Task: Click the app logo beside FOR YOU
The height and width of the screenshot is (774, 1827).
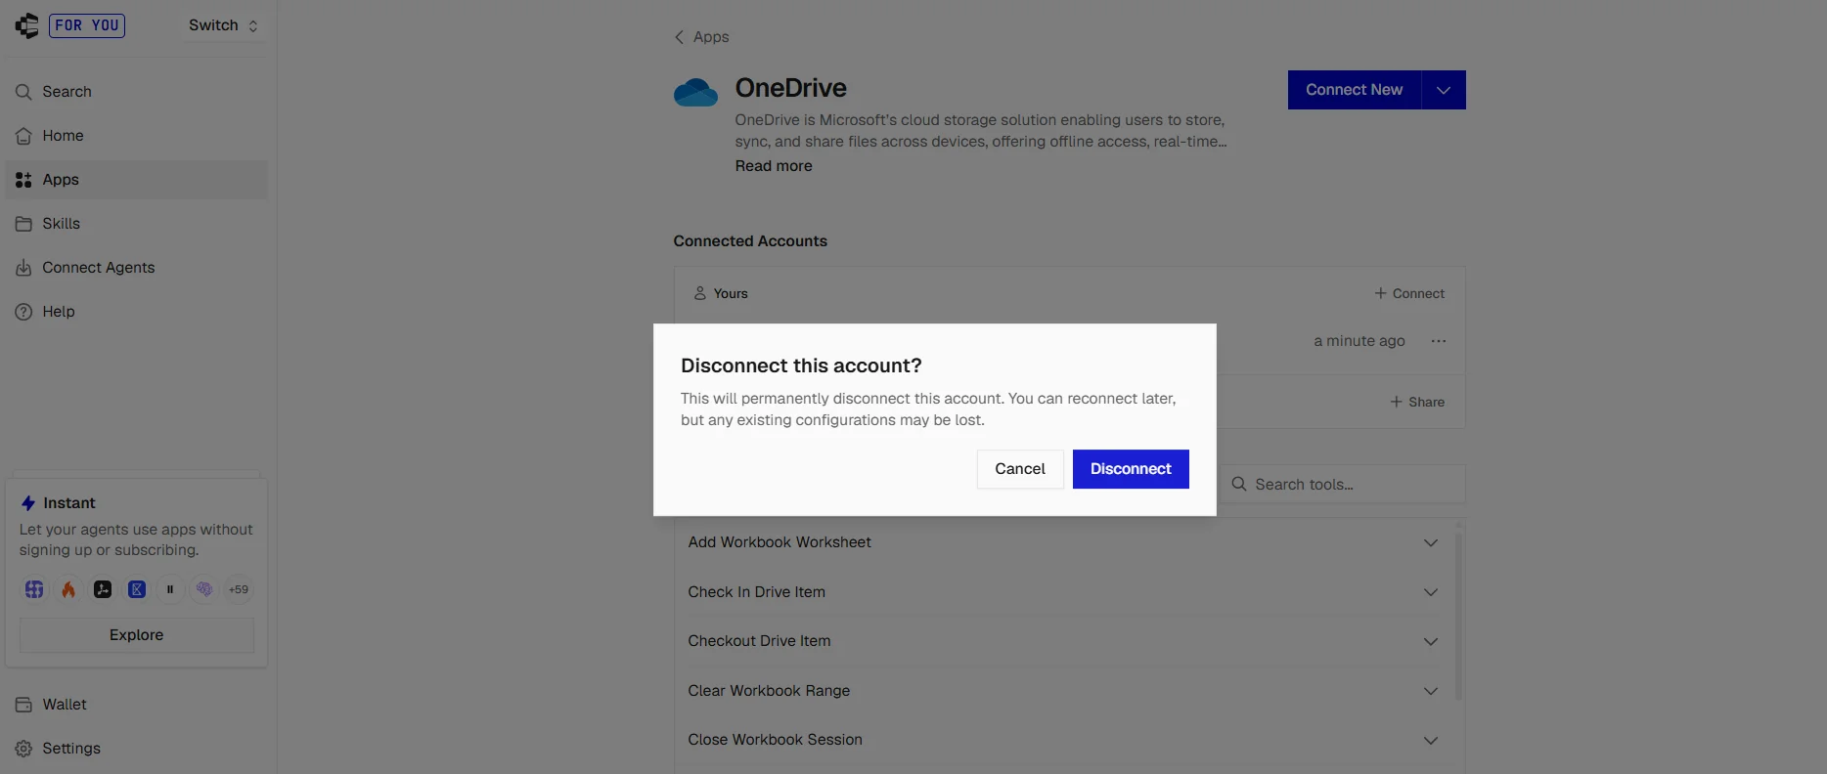Action: coord(27,25)
